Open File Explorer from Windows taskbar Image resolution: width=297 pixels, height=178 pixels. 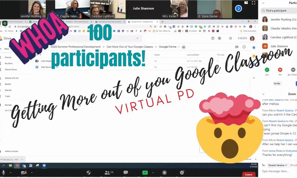tap(10, 166)
